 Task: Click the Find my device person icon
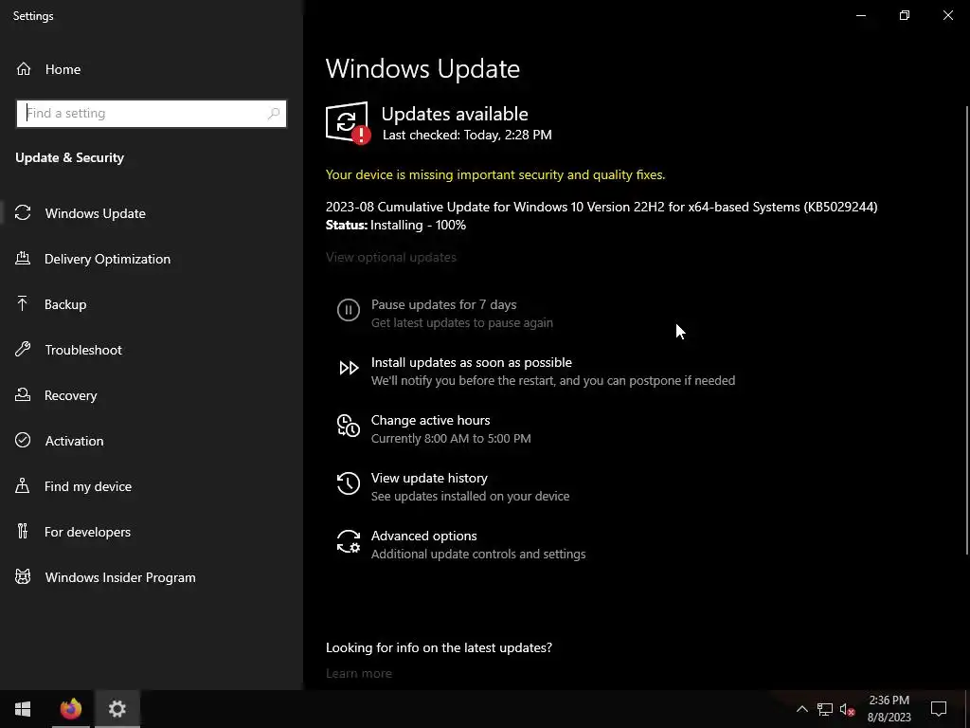[x=23, y=485]
